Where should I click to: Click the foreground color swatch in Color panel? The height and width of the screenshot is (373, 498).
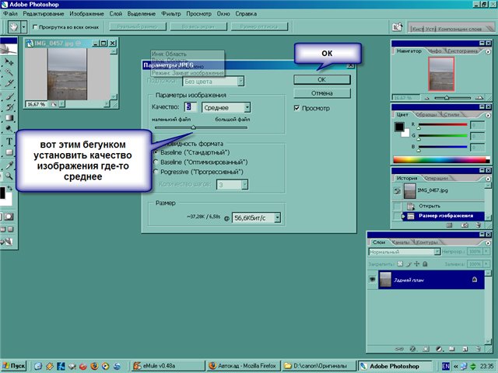pos(399,127)
